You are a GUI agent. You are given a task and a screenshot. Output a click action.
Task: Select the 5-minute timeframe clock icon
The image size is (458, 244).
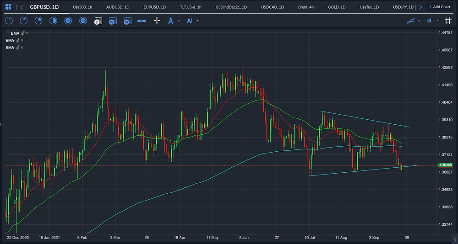[x=24, y=21]
